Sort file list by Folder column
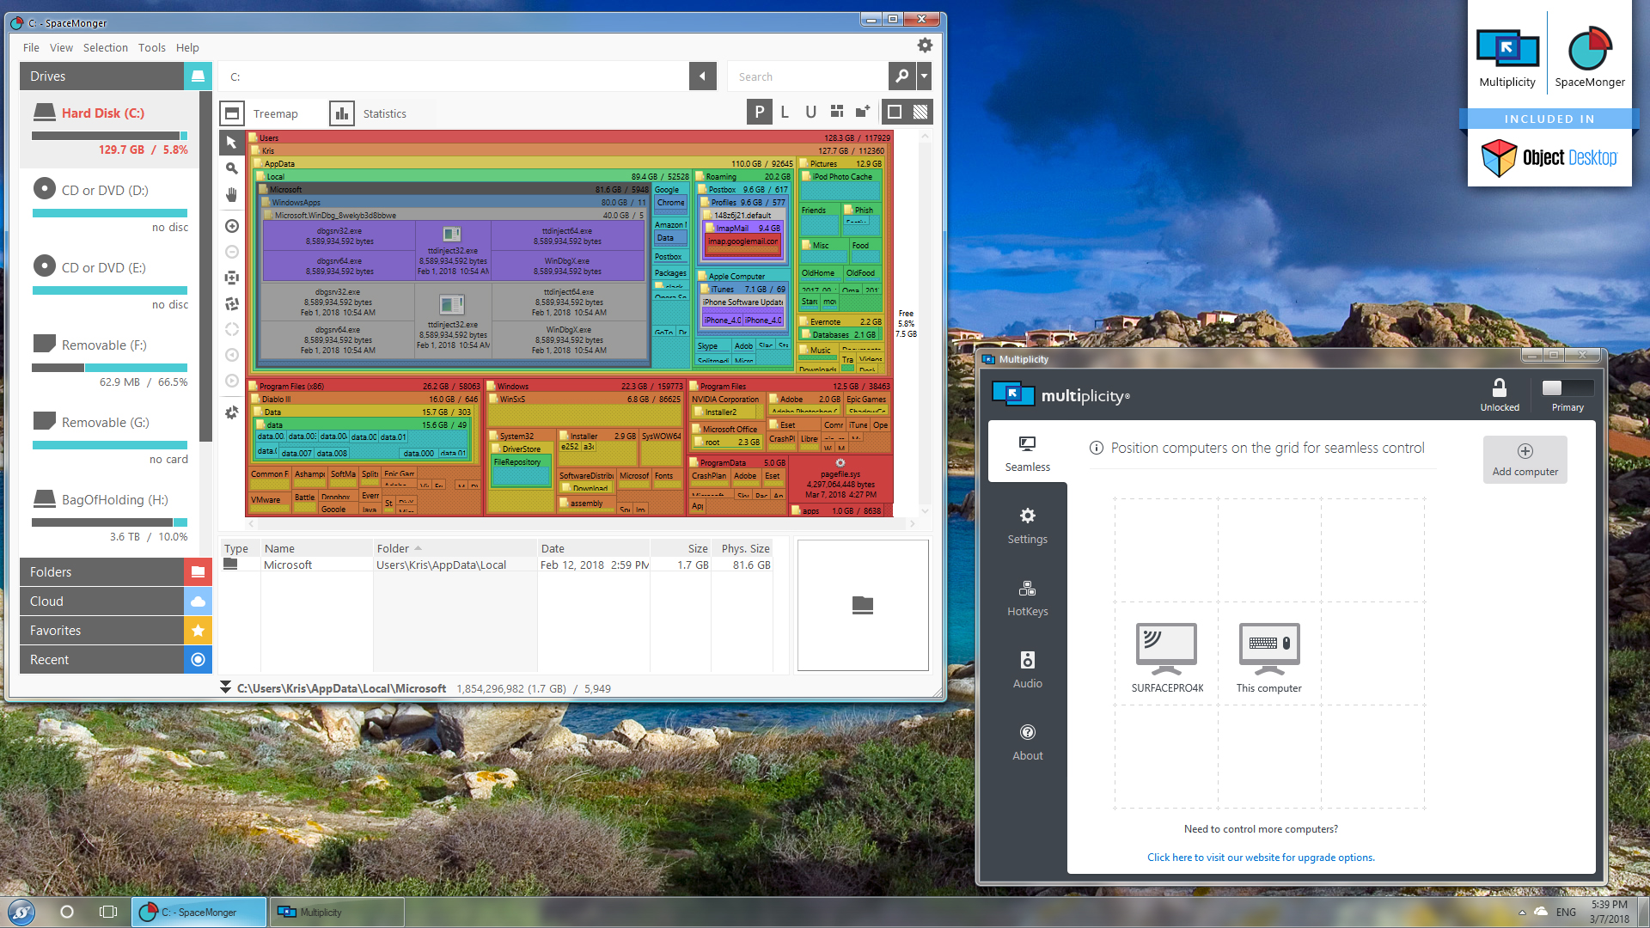Screen dimensions: 1650x928 455,548
